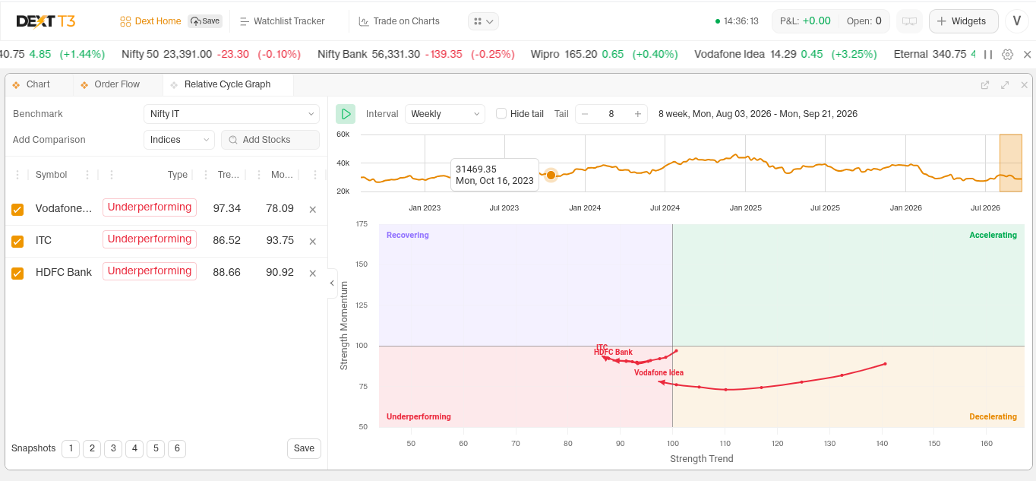Click the highlighted range window on the timeline
Image resolution: width=1036 pixels, height=481 pixels.
tap(1011, 163)
